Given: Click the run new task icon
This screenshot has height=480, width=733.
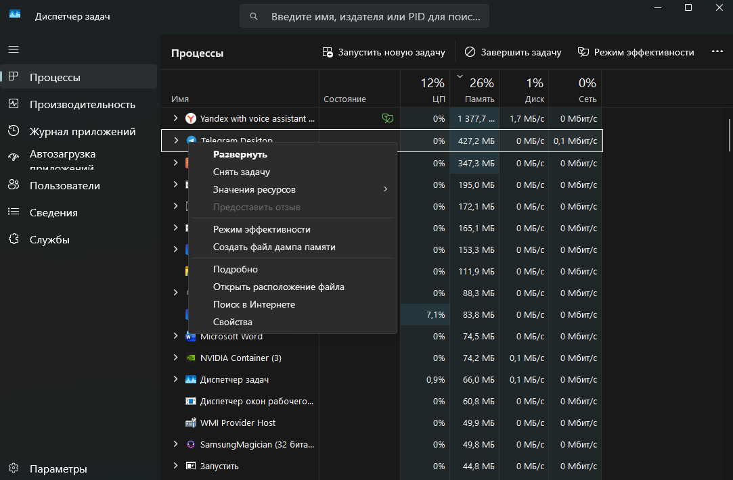Looking at the screenshot, I should point(328,52).
